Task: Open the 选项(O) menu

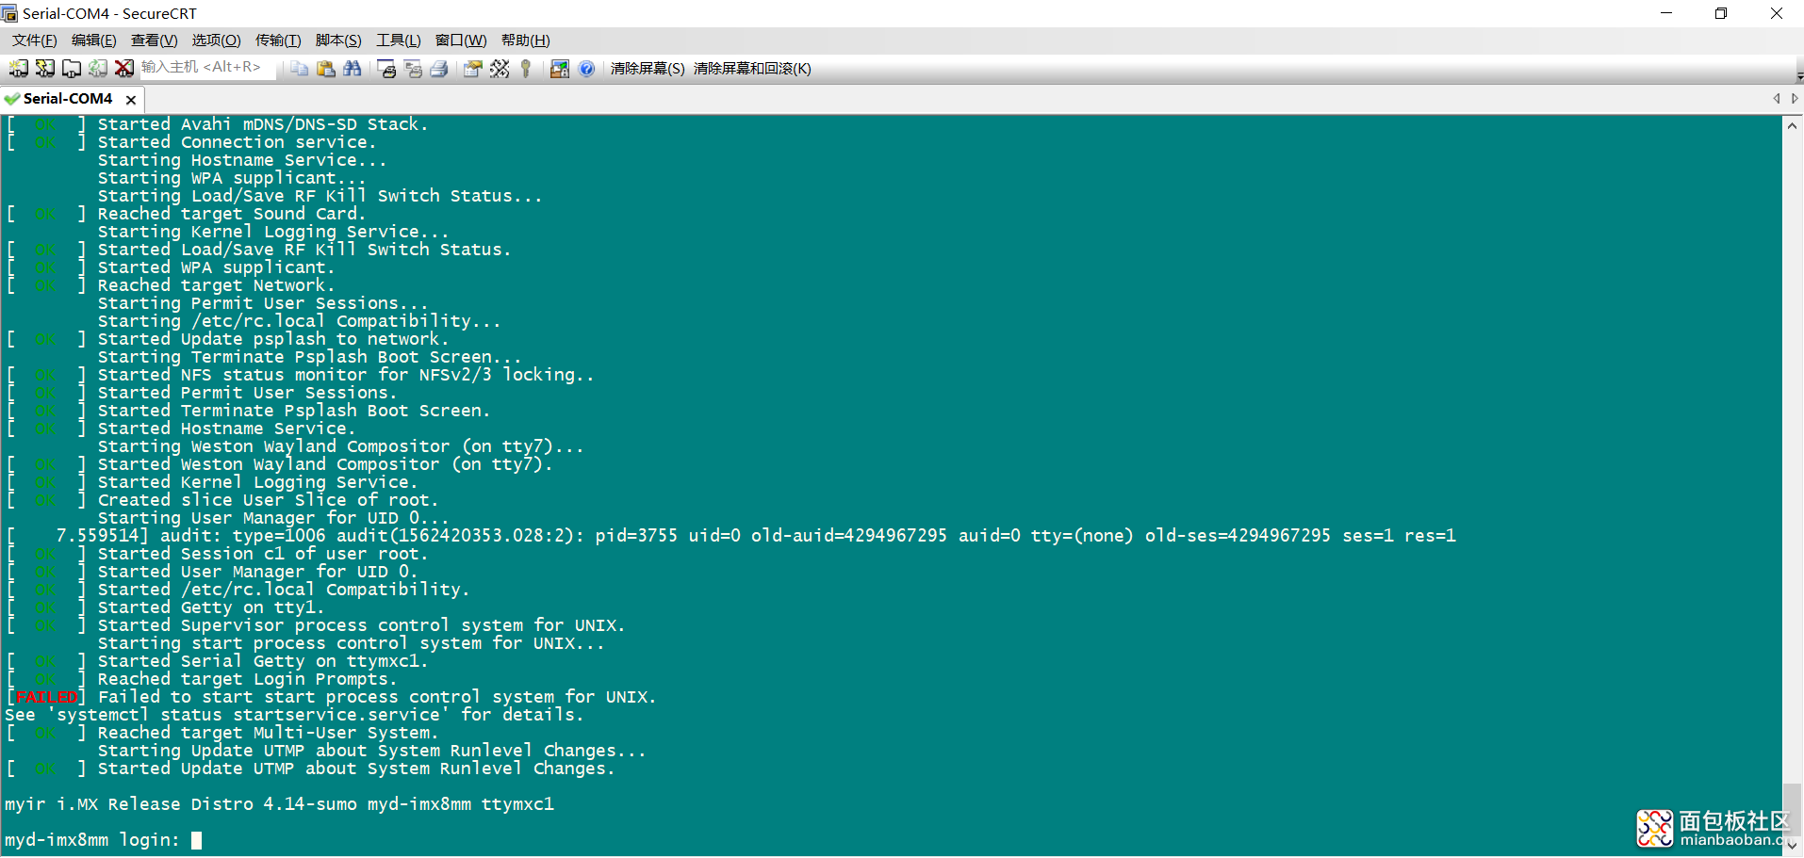Action: (x=216, y=40)
